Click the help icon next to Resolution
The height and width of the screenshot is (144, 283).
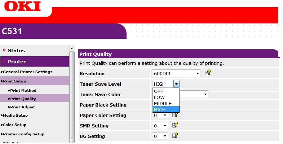[x=208, y=73]
